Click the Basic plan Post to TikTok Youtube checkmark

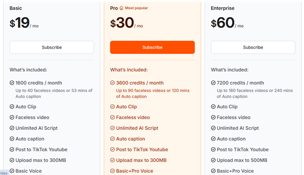pyautogui.click(x=12, y=149)
